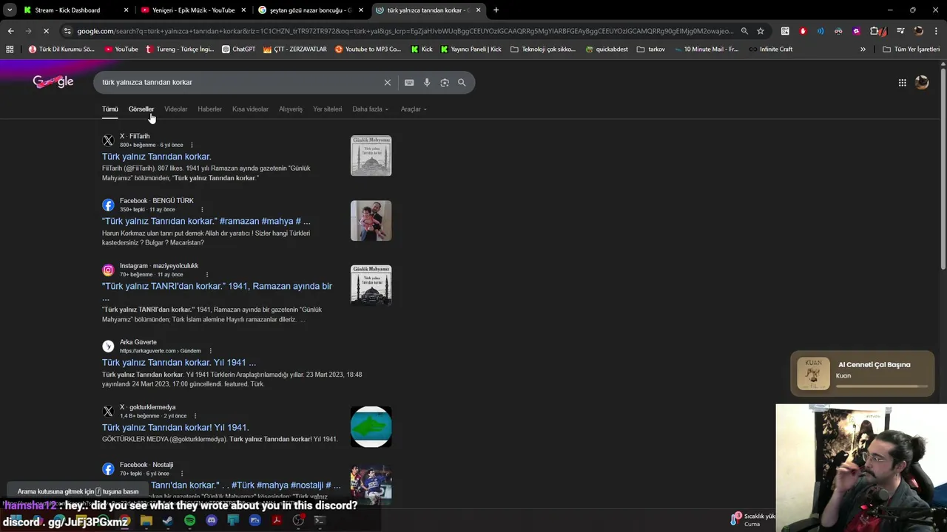Screen dimensions: 947x532
Task: Focus the Google search input field
Action: click(x=240, y=83)
